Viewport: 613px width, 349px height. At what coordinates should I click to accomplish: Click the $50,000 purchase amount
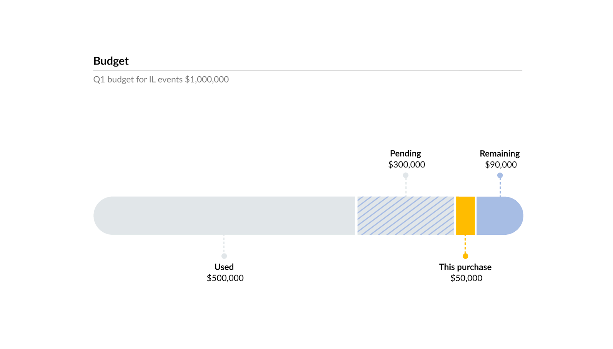pyautogui.click(x=466, y=278)
